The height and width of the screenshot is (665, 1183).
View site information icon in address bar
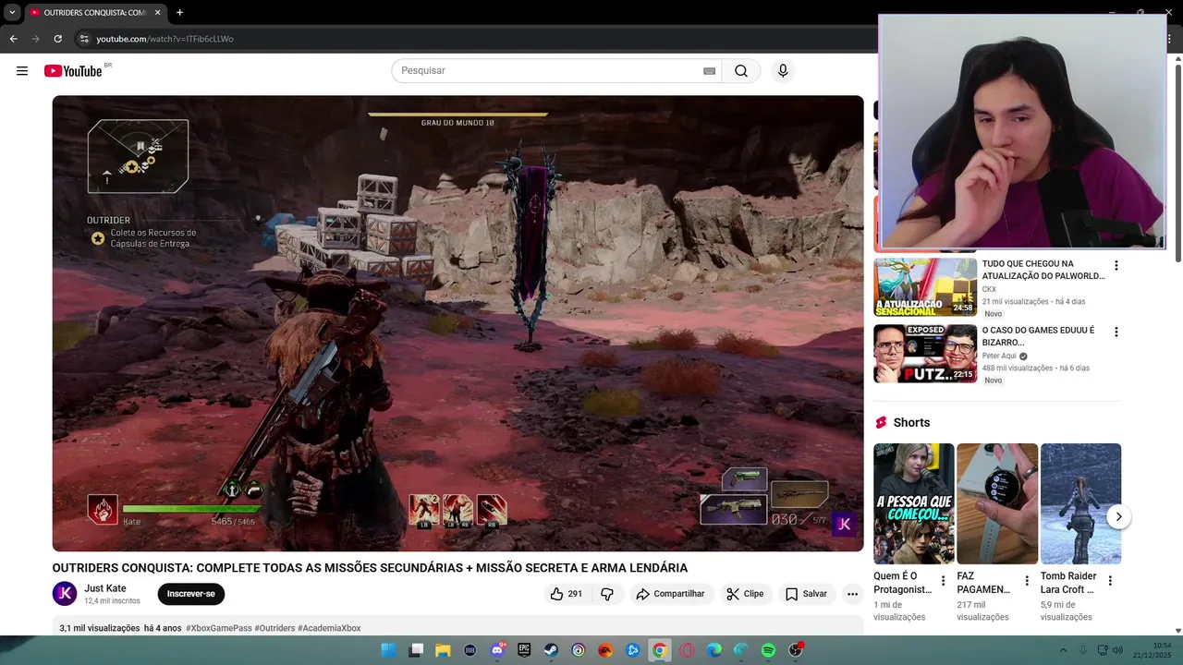click(84, 39)
